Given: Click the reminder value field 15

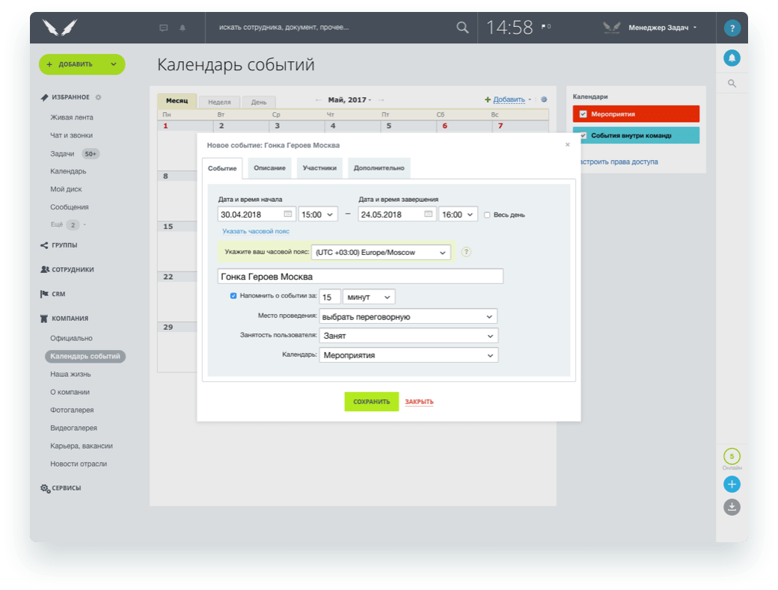Looking at the screenshot, I should coord(329,297).
